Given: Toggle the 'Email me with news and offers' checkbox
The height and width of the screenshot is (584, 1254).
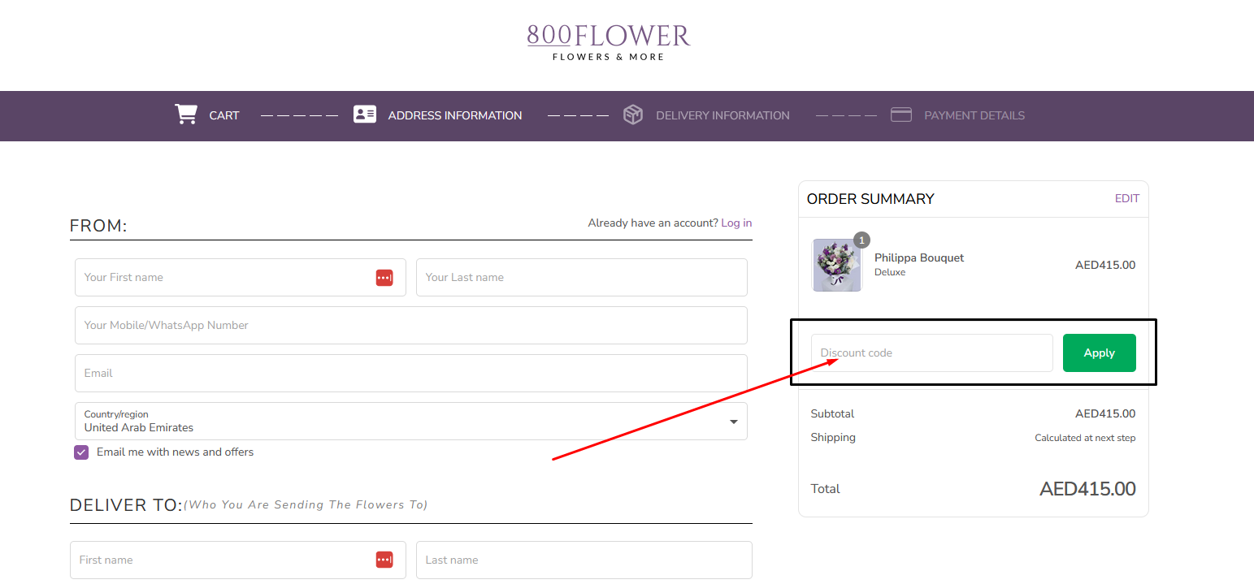Looking at the screenshot, I should 80,452.
